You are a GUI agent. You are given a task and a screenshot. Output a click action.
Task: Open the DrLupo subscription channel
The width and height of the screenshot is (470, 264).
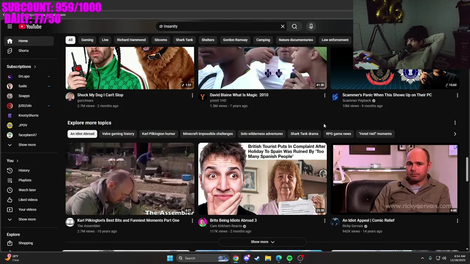pyautogui.click(x=29, y=76)
